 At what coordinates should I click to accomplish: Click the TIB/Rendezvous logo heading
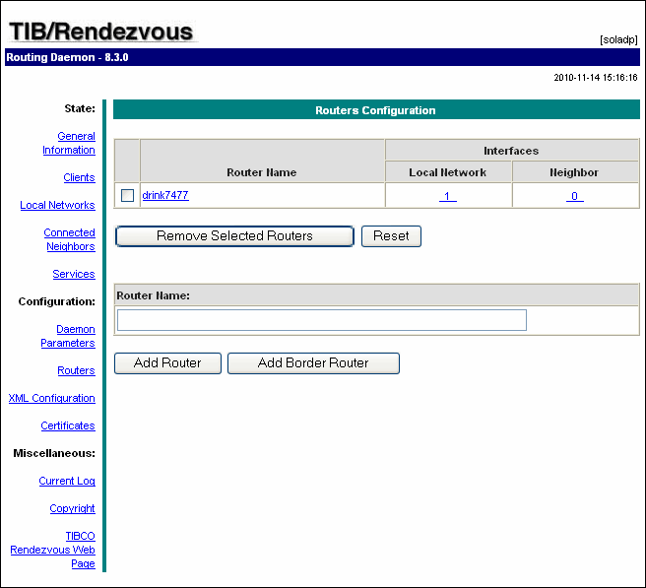(x=101, y=32)
